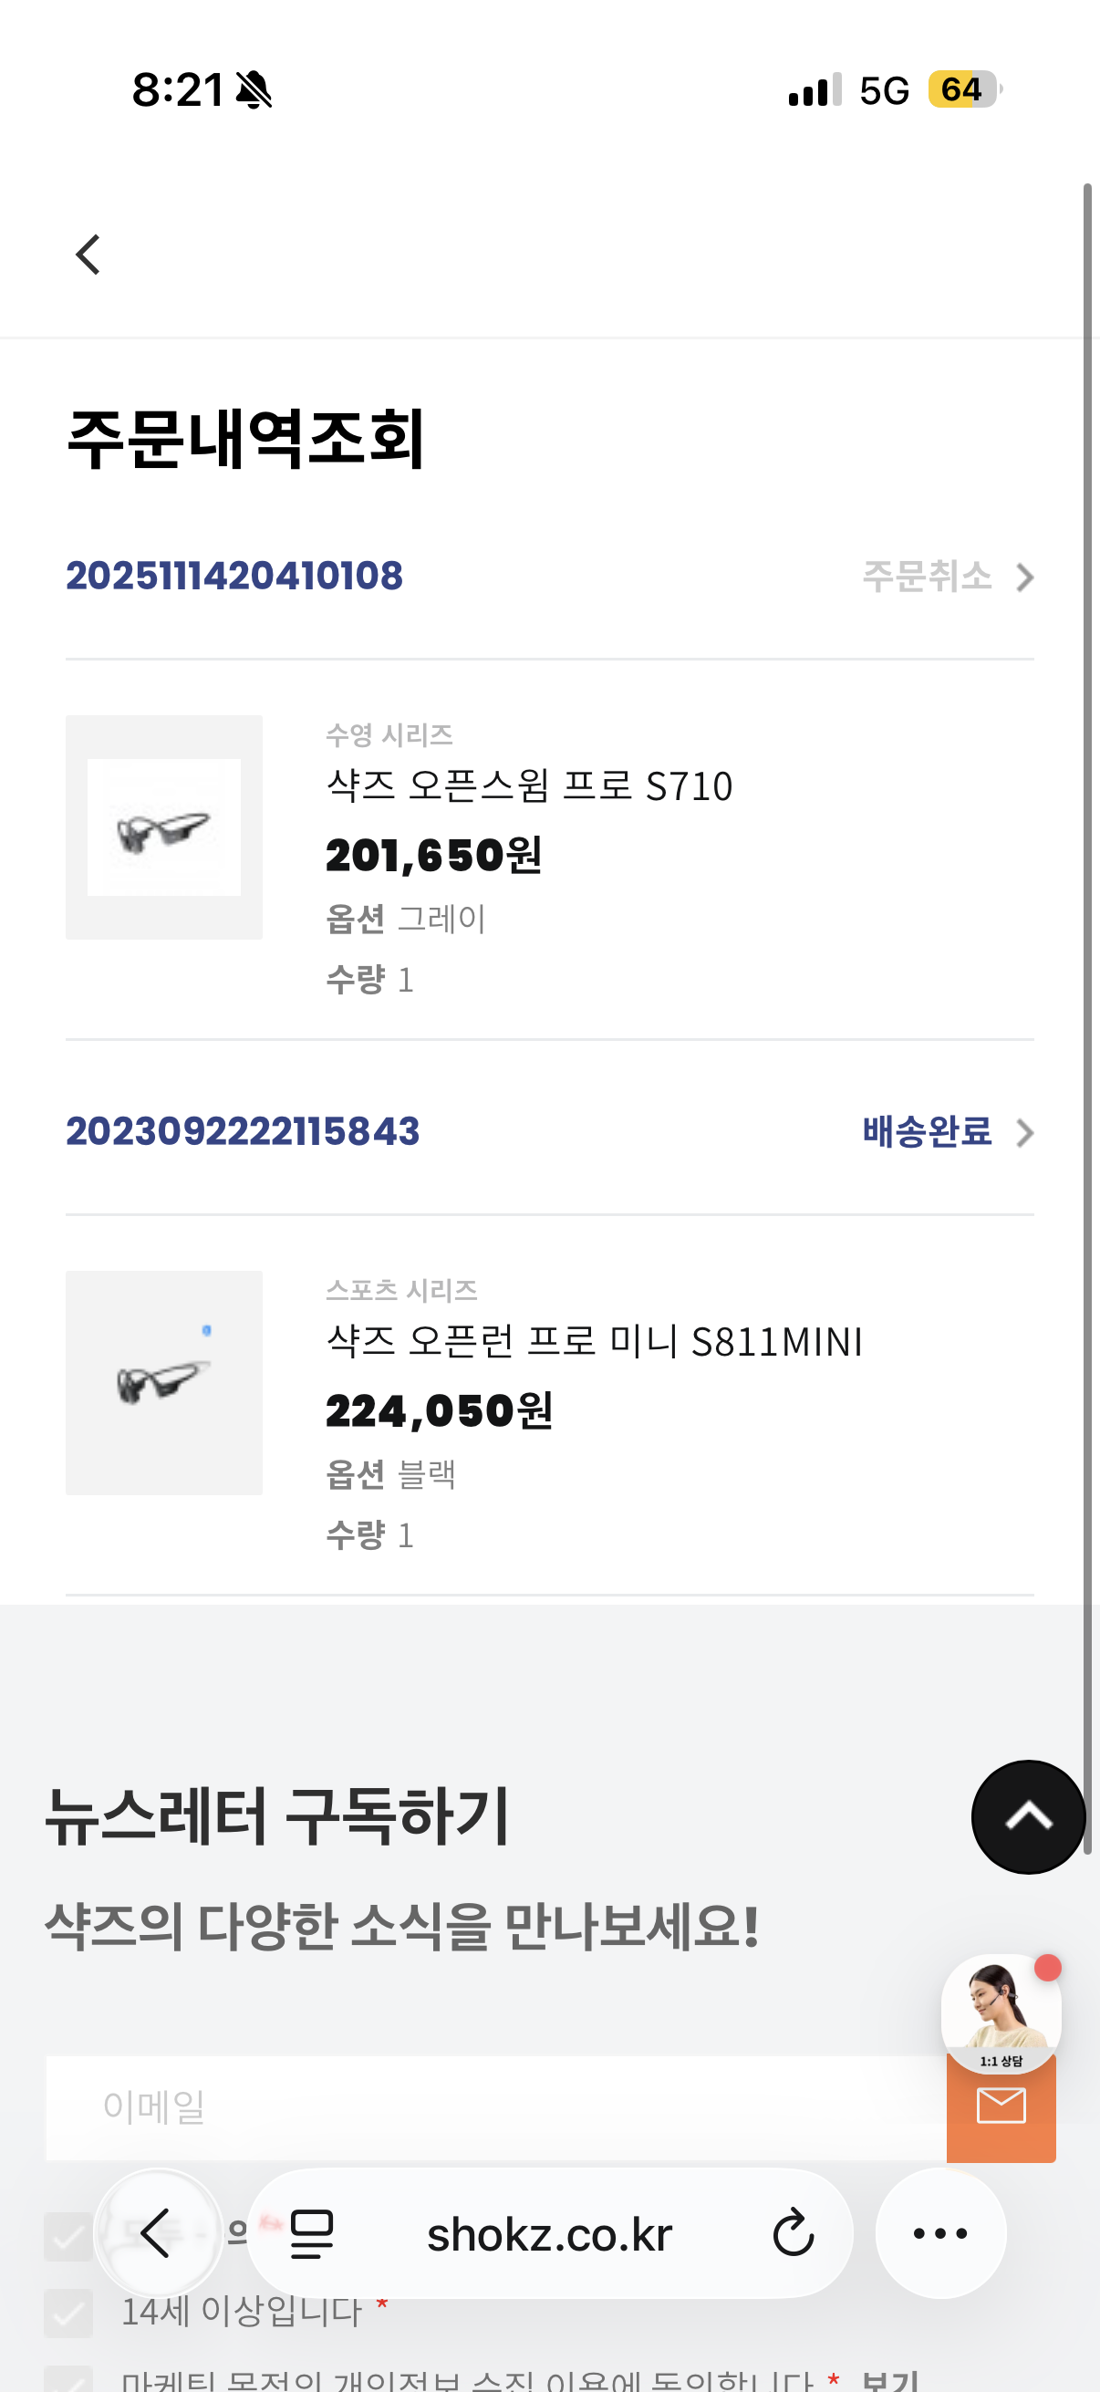Tap the browser back button
The width and height of the screenshot is (1100, 2392).
[x=157, y=2232]
